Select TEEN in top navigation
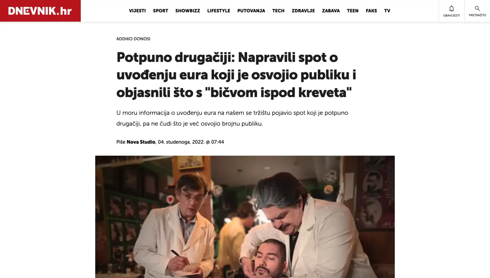Screen dimensions: 490x278 (353, 11)
